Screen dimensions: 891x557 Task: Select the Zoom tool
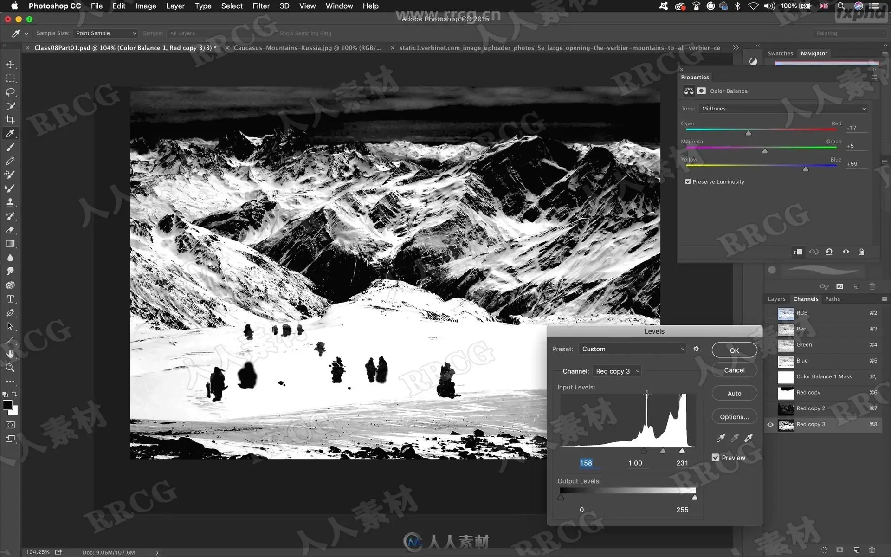pyautogui.click(x=10, y=368)
